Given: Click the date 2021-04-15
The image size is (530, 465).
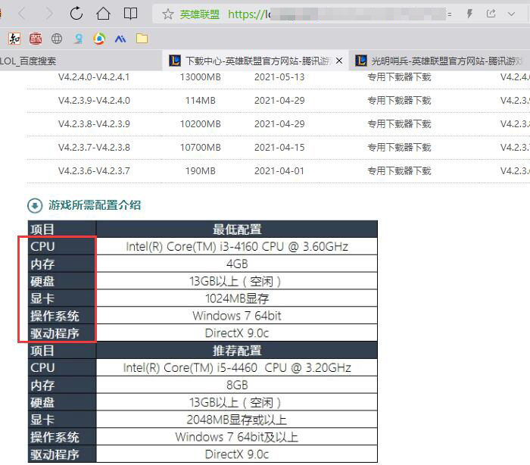Looking at the screenshot, I should click(x=279, y=148).
